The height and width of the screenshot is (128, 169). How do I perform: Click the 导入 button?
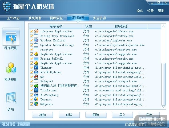pos(122,115)
